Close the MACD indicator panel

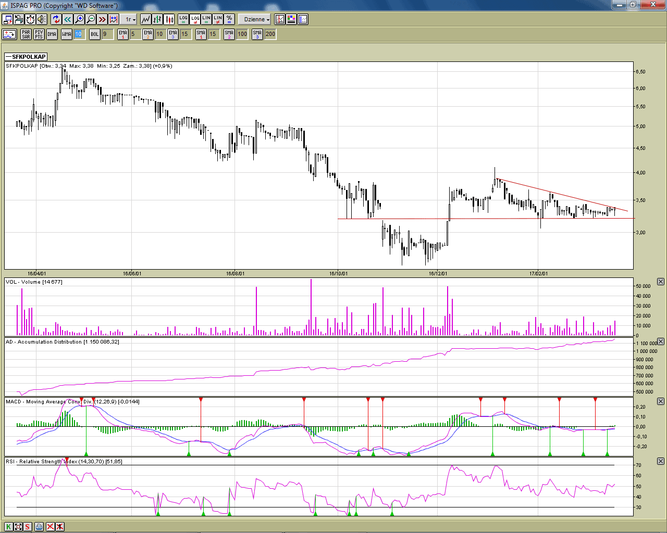pos(660,401)
